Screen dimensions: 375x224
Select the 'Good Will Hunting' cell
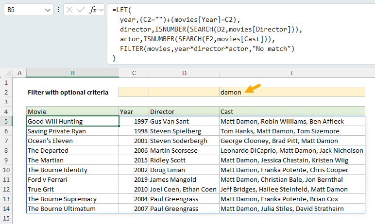click(x=72, y=121)
